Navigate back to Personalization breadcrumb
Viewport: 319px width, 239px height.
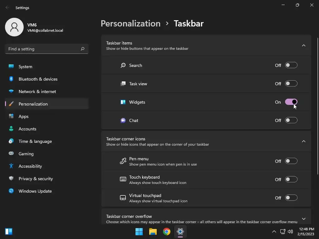click(131, 24)
